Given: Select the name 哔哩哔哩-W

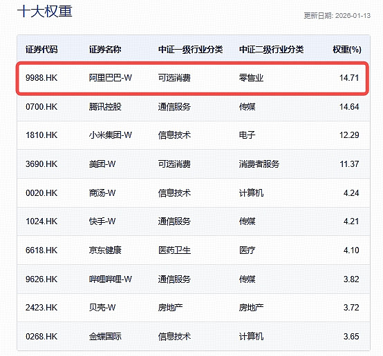Looking at the screenshot, I should click(111, 279).
